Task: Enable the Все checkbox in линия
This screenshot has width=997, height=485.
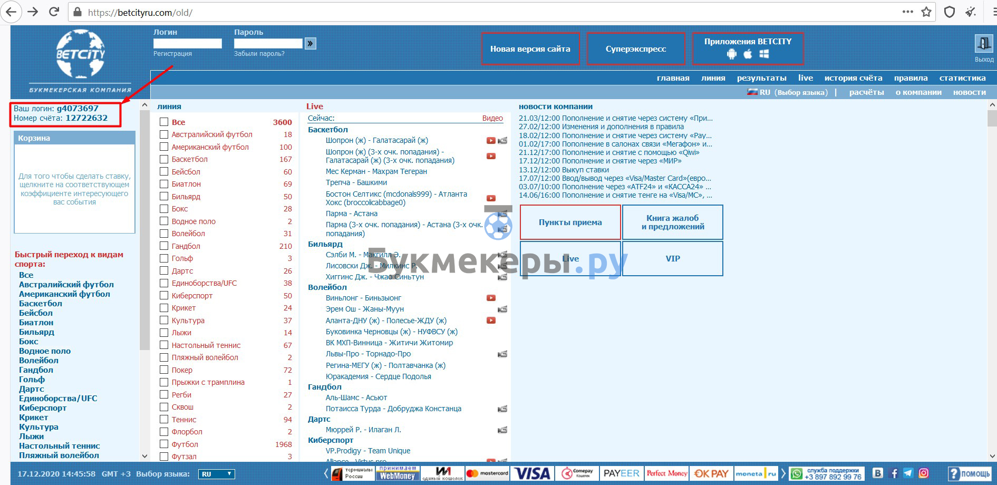Action: point(164,122)
